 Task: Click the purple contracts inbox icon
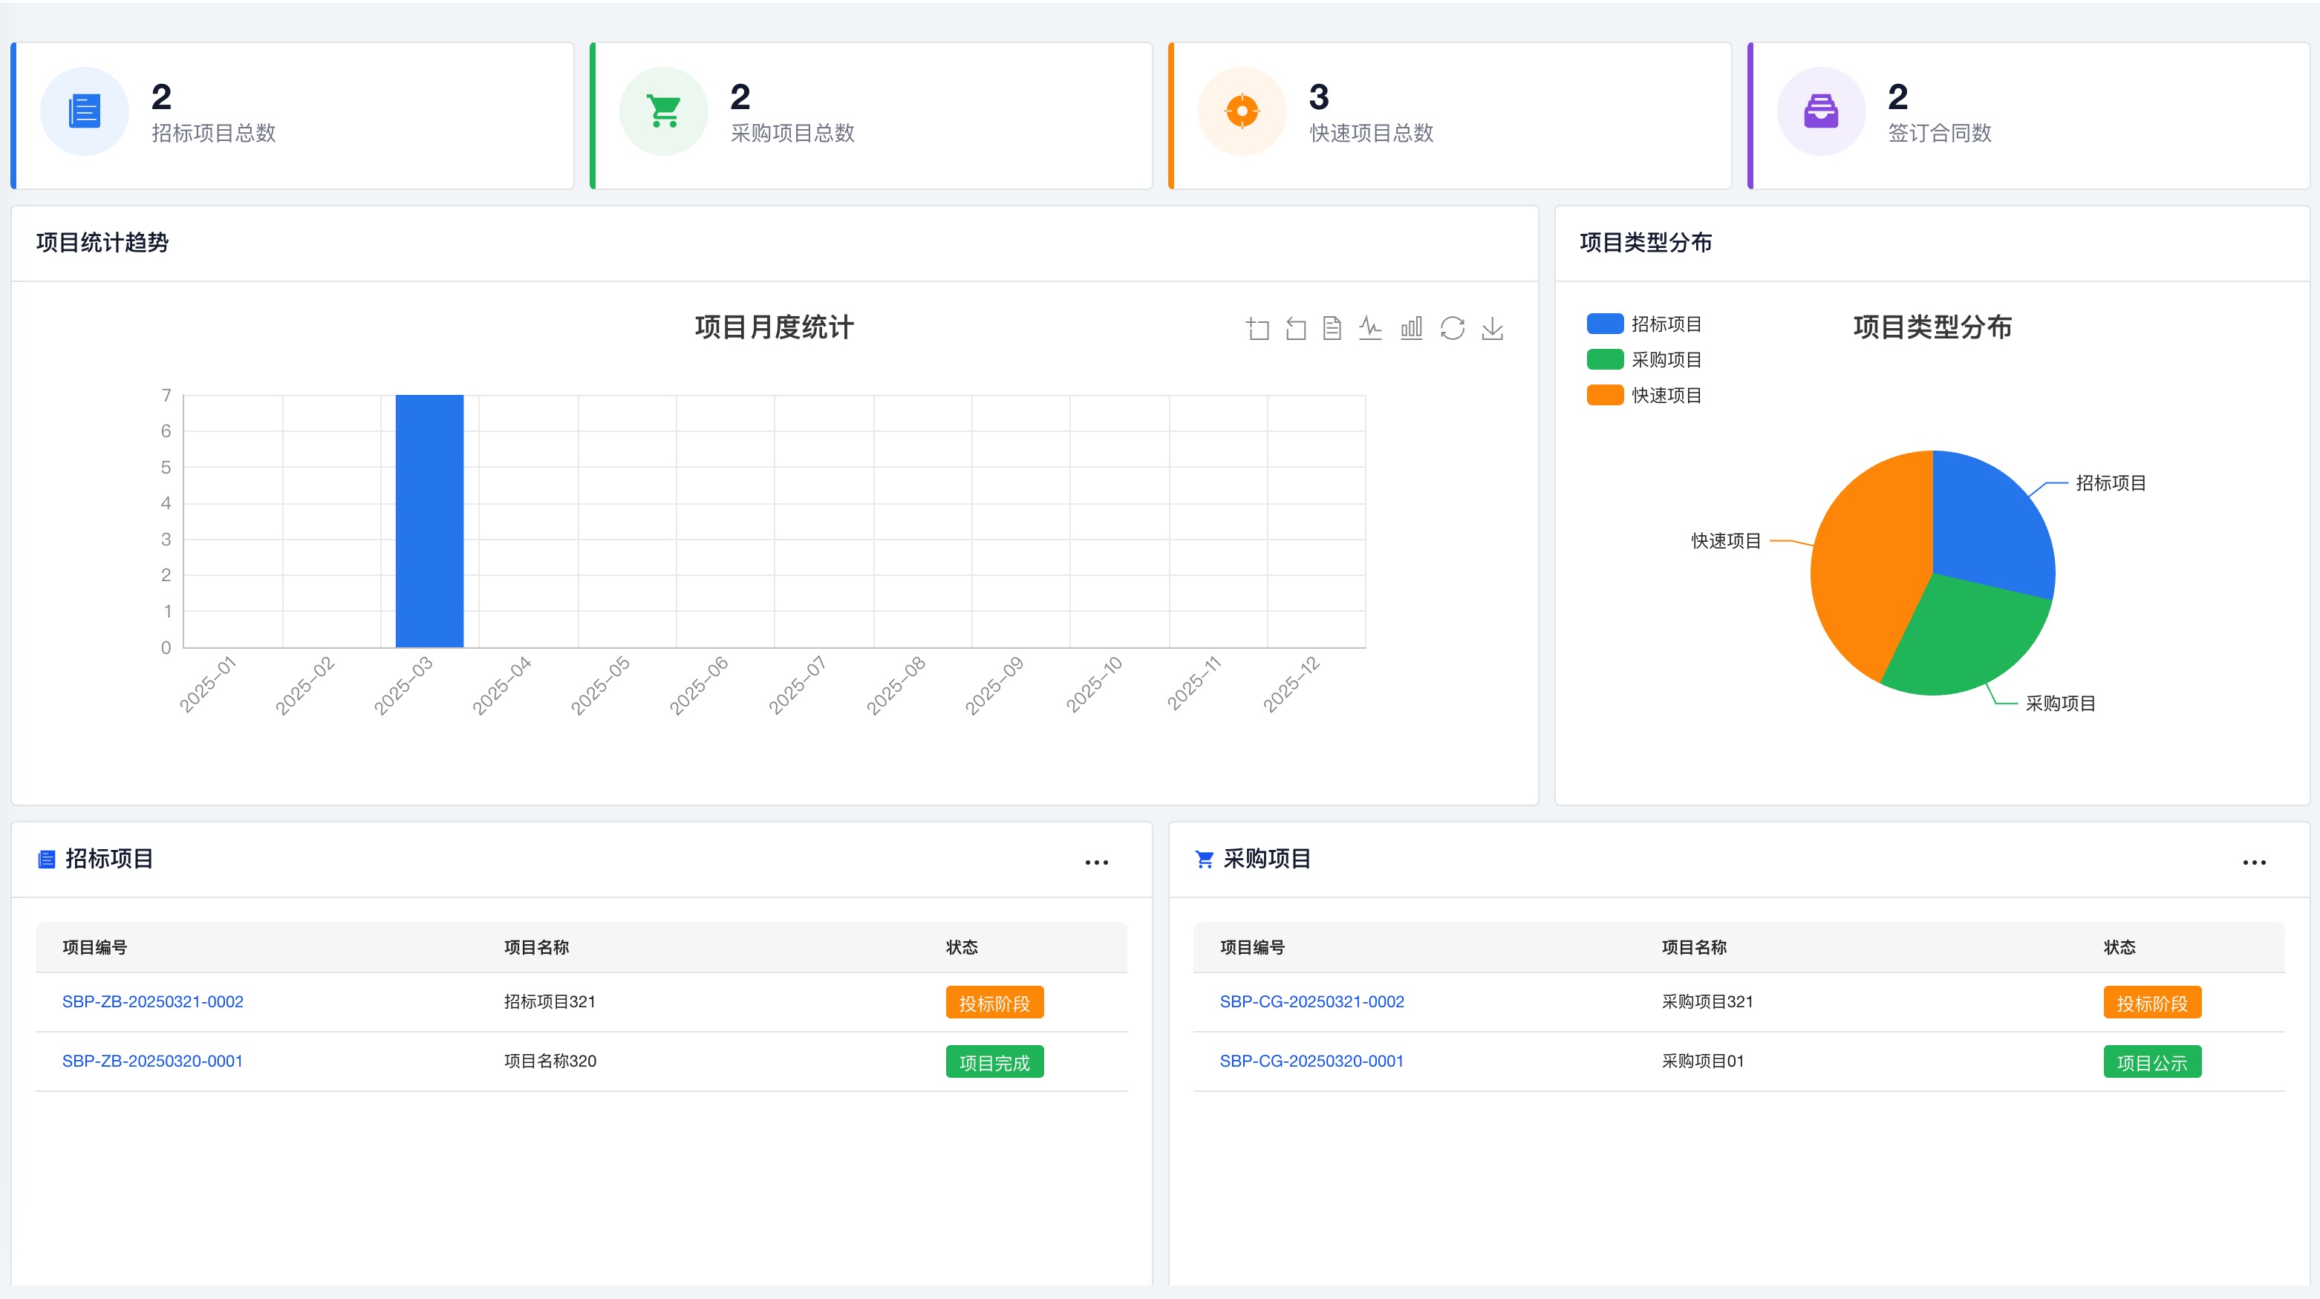click(1820, 111)
